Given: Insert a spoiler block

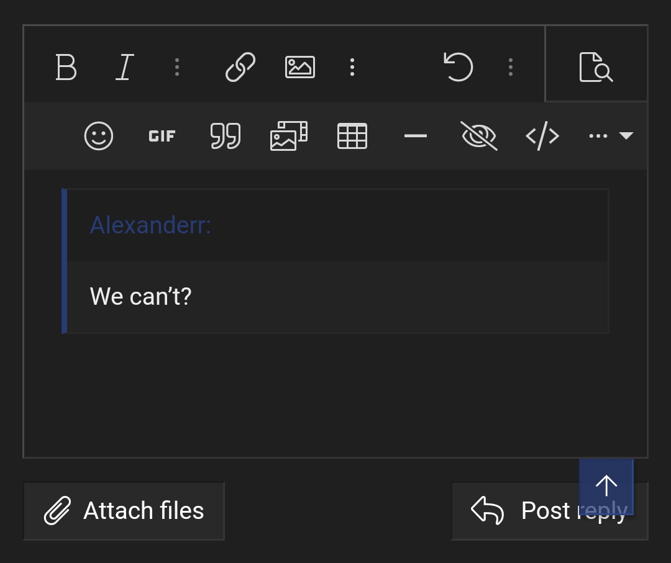Looking at the screenshot, I should point(479,136).
